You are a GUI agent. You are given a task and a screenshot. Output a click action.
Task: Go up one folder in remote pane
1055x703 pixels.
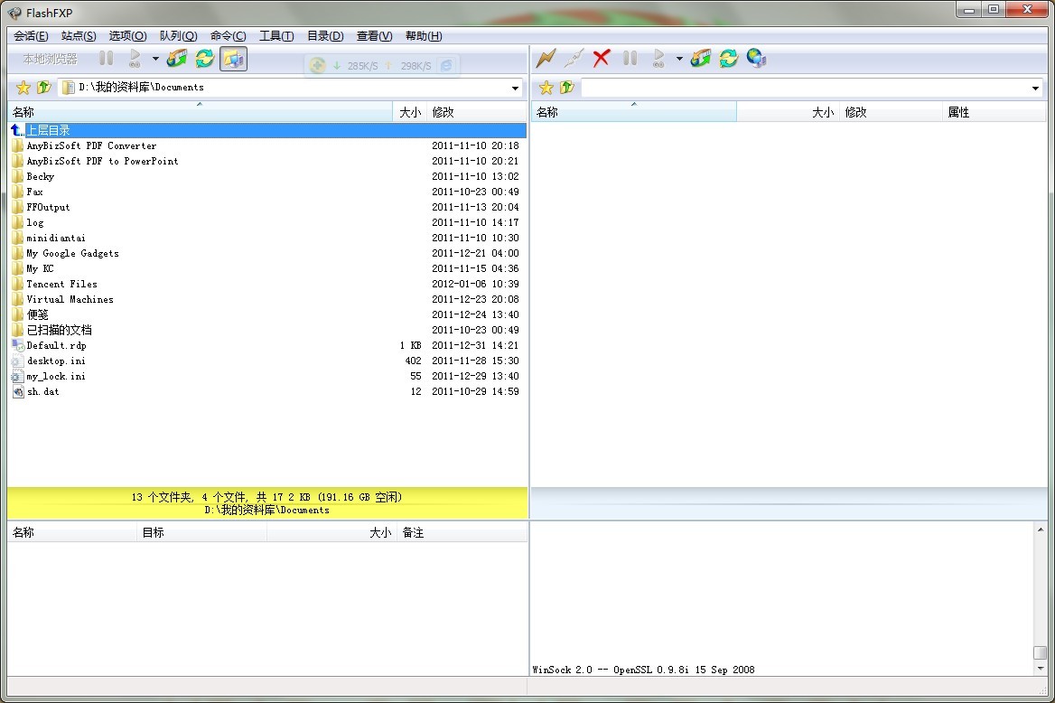tap(567, 88)
